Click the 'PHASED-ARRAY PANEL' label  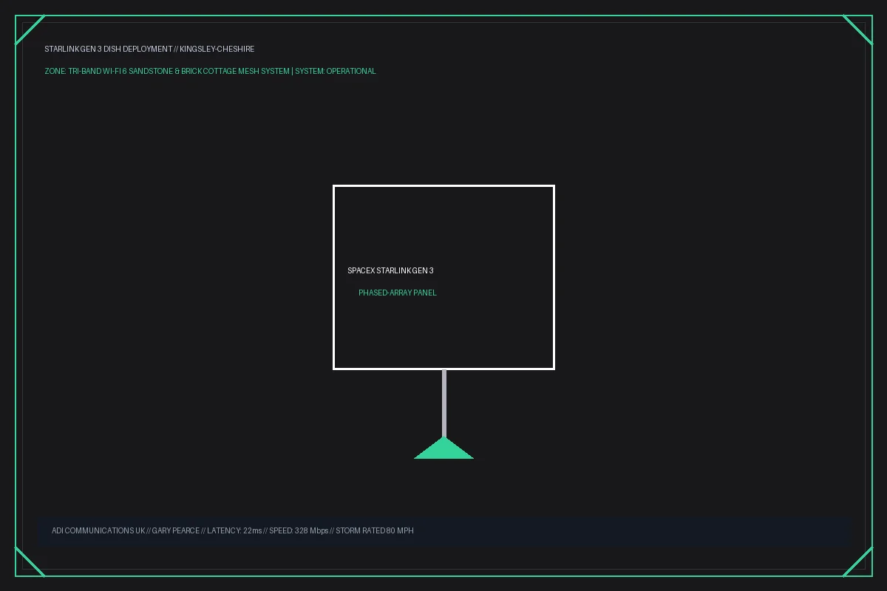398,293
